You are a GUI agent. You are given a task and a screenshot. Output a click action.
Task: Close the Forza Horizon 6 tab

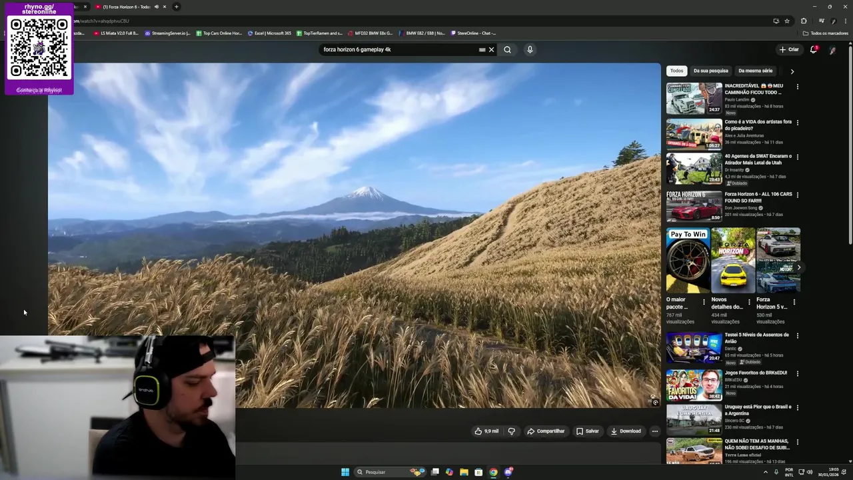[x=165, y=7]
